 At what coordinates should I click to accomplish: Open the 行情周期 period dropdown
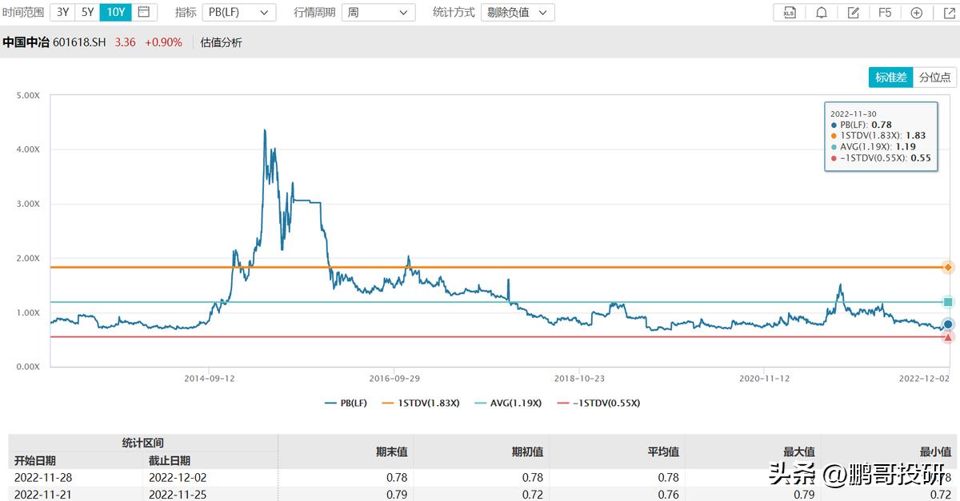click(378, 12)
